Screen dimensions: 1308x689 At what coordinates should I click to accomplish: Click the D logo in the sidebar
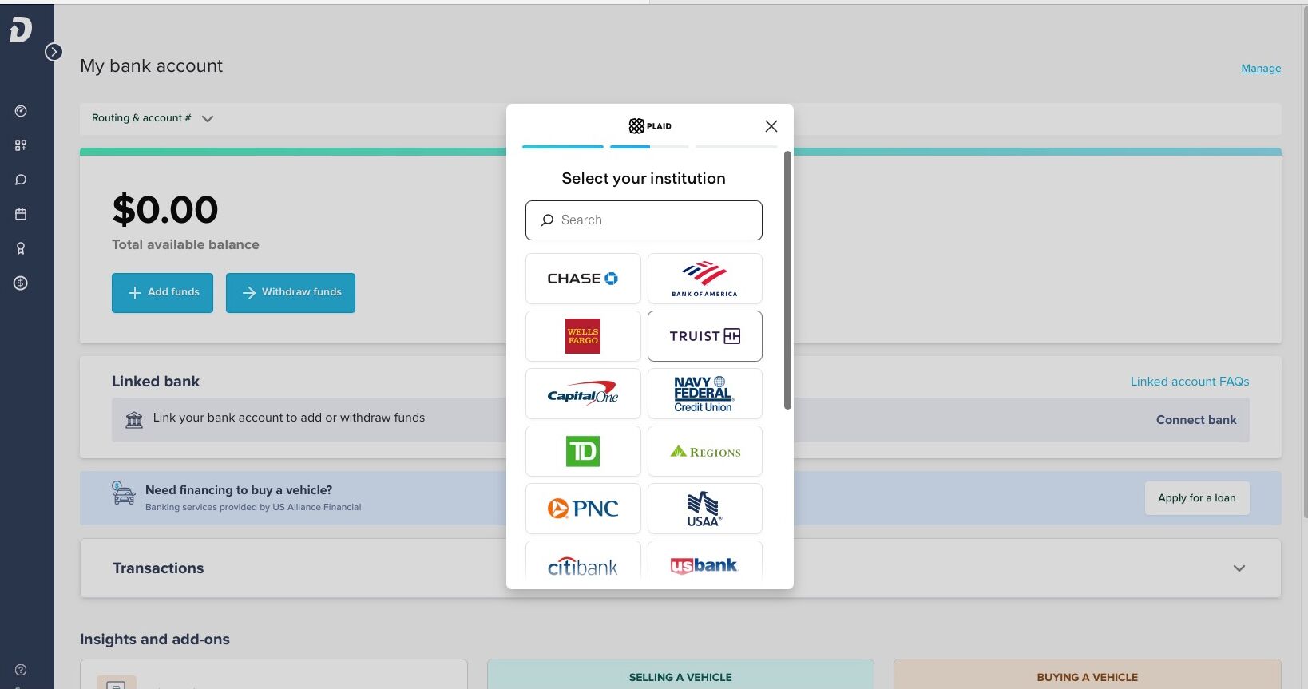[x=21, y=30]
